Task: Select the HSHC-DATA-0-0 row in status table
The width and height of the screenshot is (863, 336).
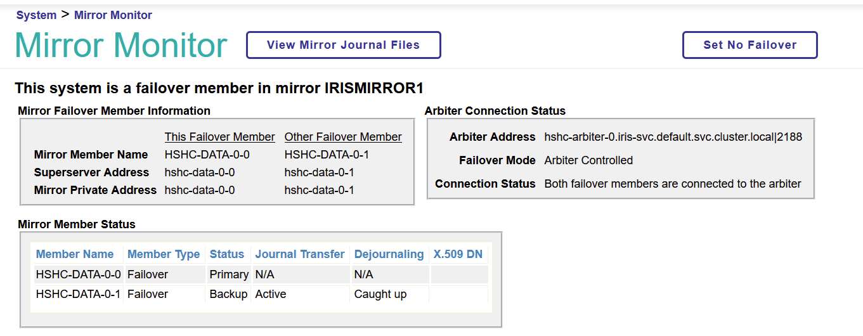Action: (78, 275)
